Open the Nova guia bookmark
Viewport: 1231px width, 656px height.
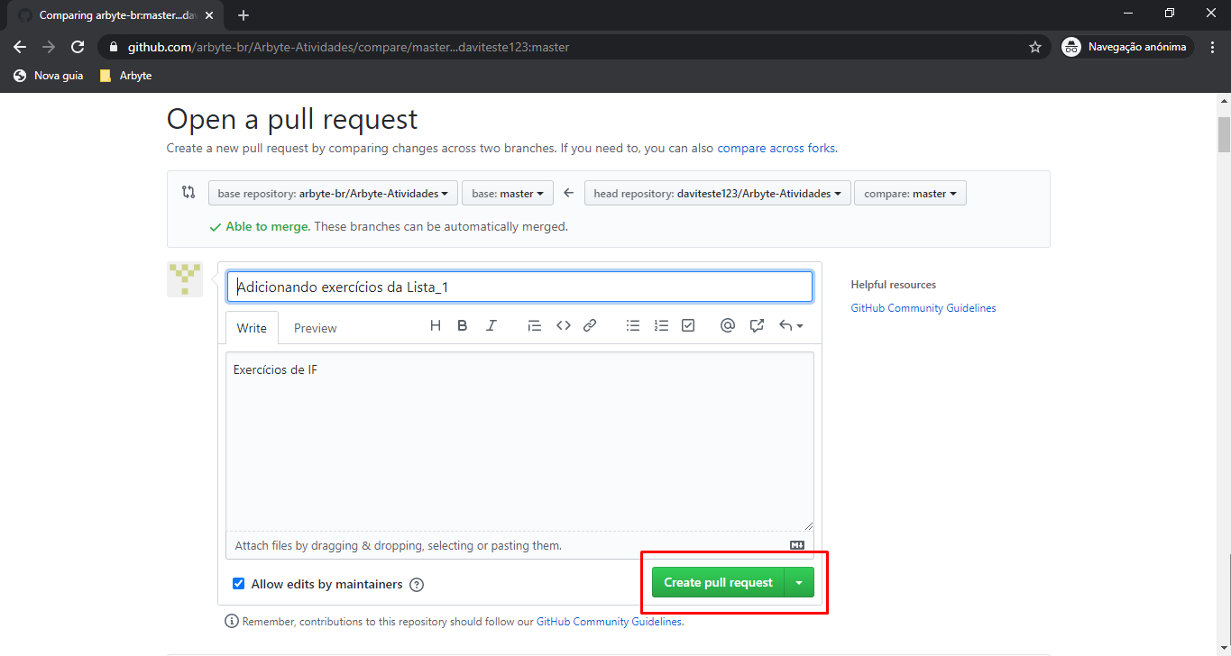point(49,76)
